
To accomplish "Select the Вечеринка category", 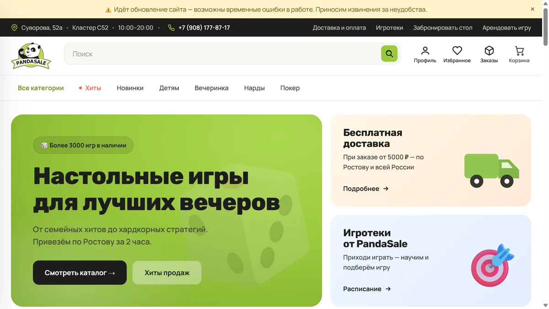I will click(211, 88).
